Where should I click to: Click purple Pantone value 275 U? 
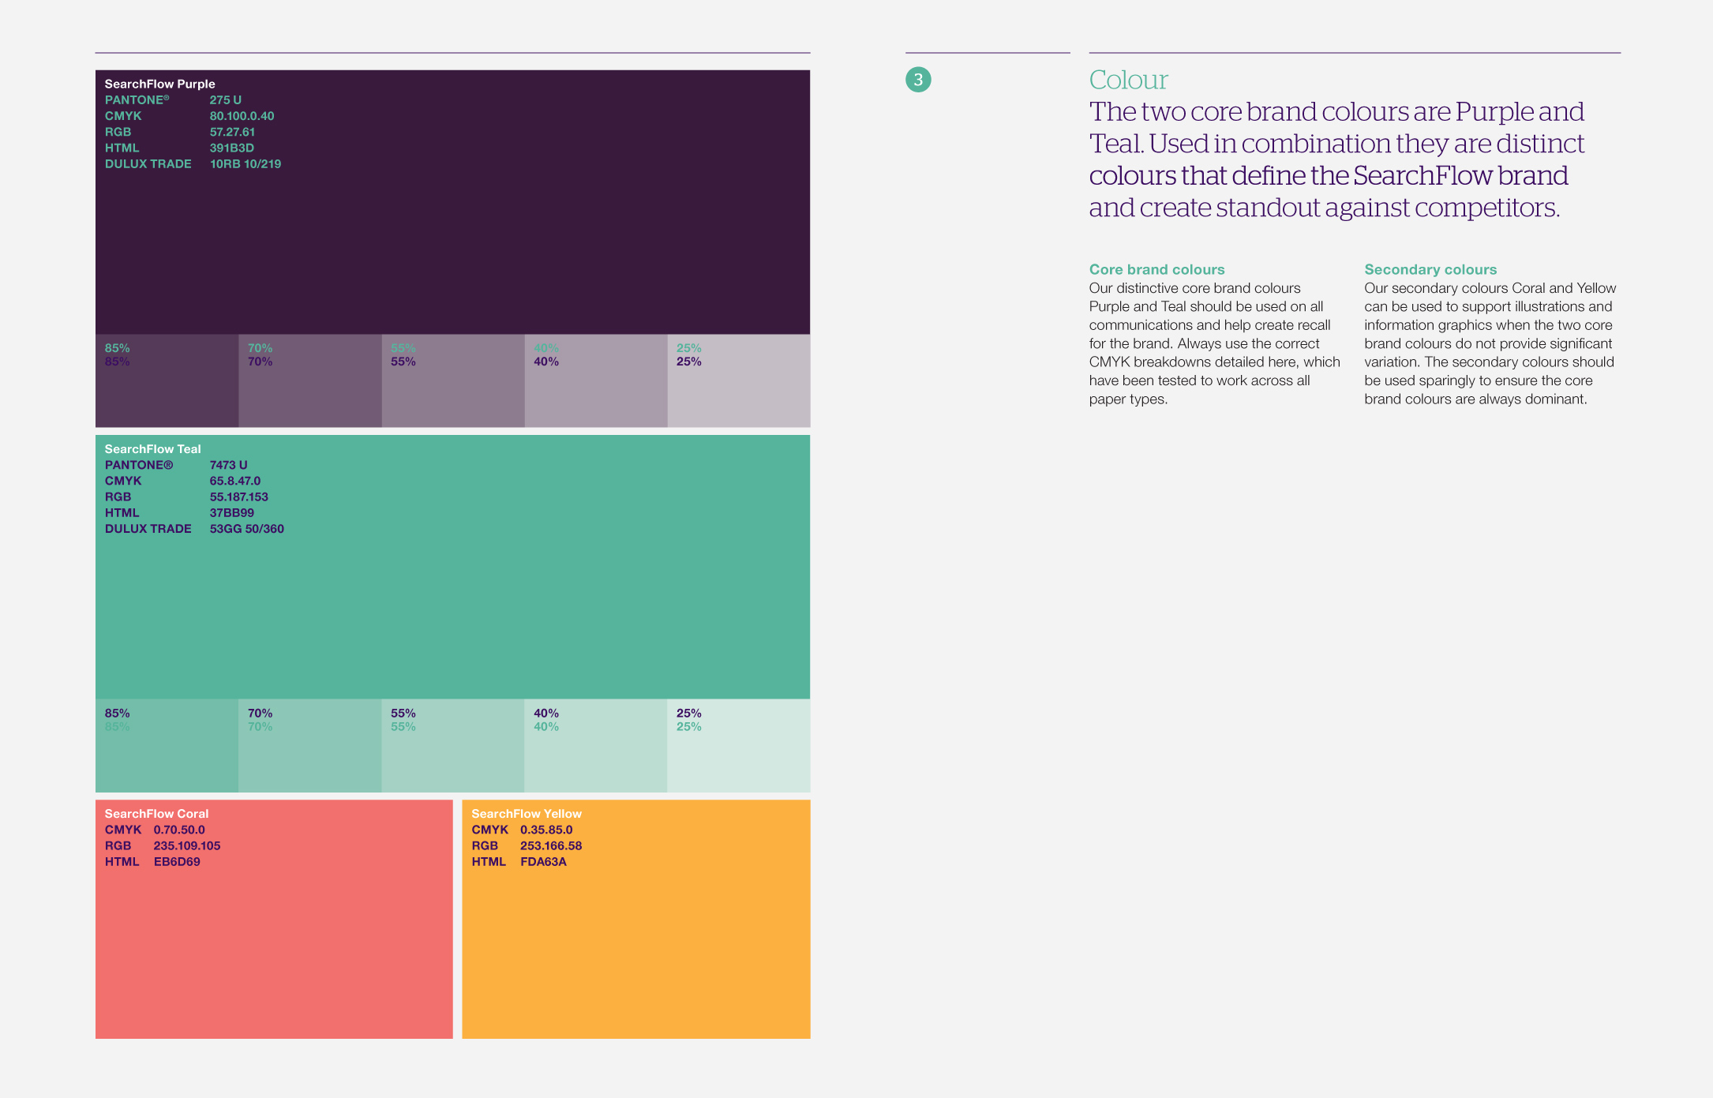(226, 100)
